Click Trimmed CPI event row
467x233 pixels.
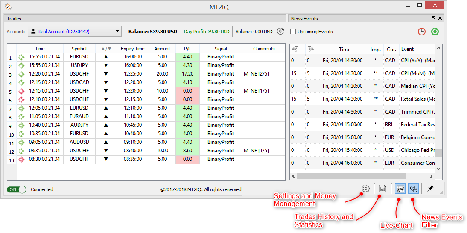[362, 111]
